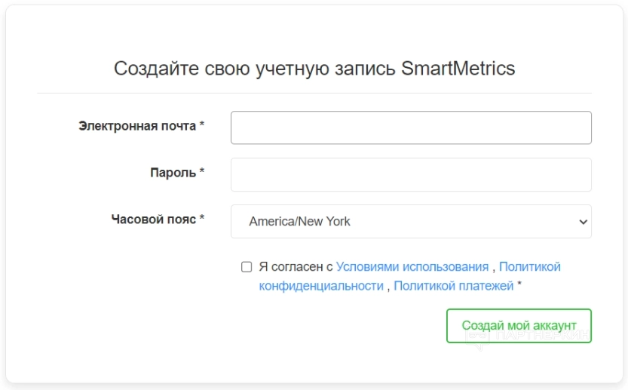The height and width of the screenshot is (390, 628).
Task: Click the Создай мой аккаунт button
Action: tap(519, 325)
